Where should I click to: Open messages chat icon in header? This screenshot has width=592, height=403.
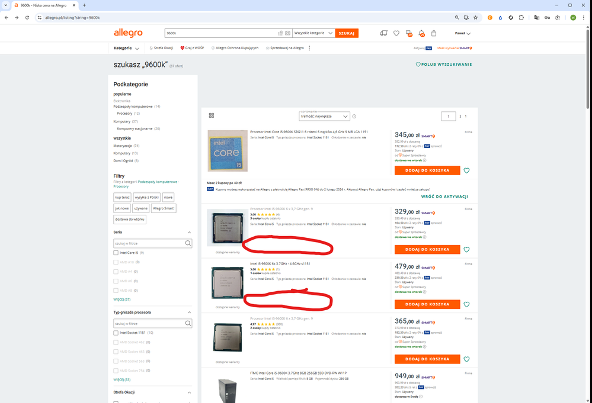coord(409,34)
